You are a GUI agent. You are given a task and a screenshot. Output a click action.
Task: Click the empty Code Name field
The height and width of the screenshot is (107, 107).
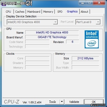(x=37, y=42)
